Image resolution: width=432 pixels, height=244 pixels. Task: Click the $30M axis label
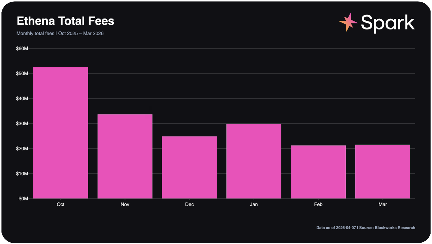pos(22,124)
